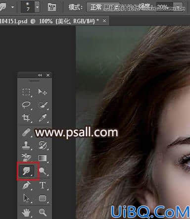
Task: Select the Eyedropper tool
Action: coord(43,117)
